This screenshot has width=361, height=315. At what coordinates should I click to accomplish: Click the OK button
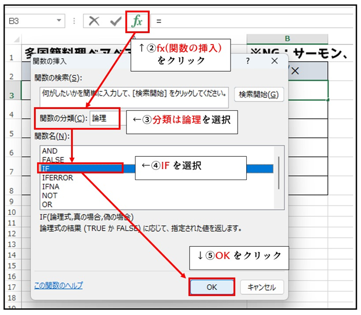tap(211, 287)
